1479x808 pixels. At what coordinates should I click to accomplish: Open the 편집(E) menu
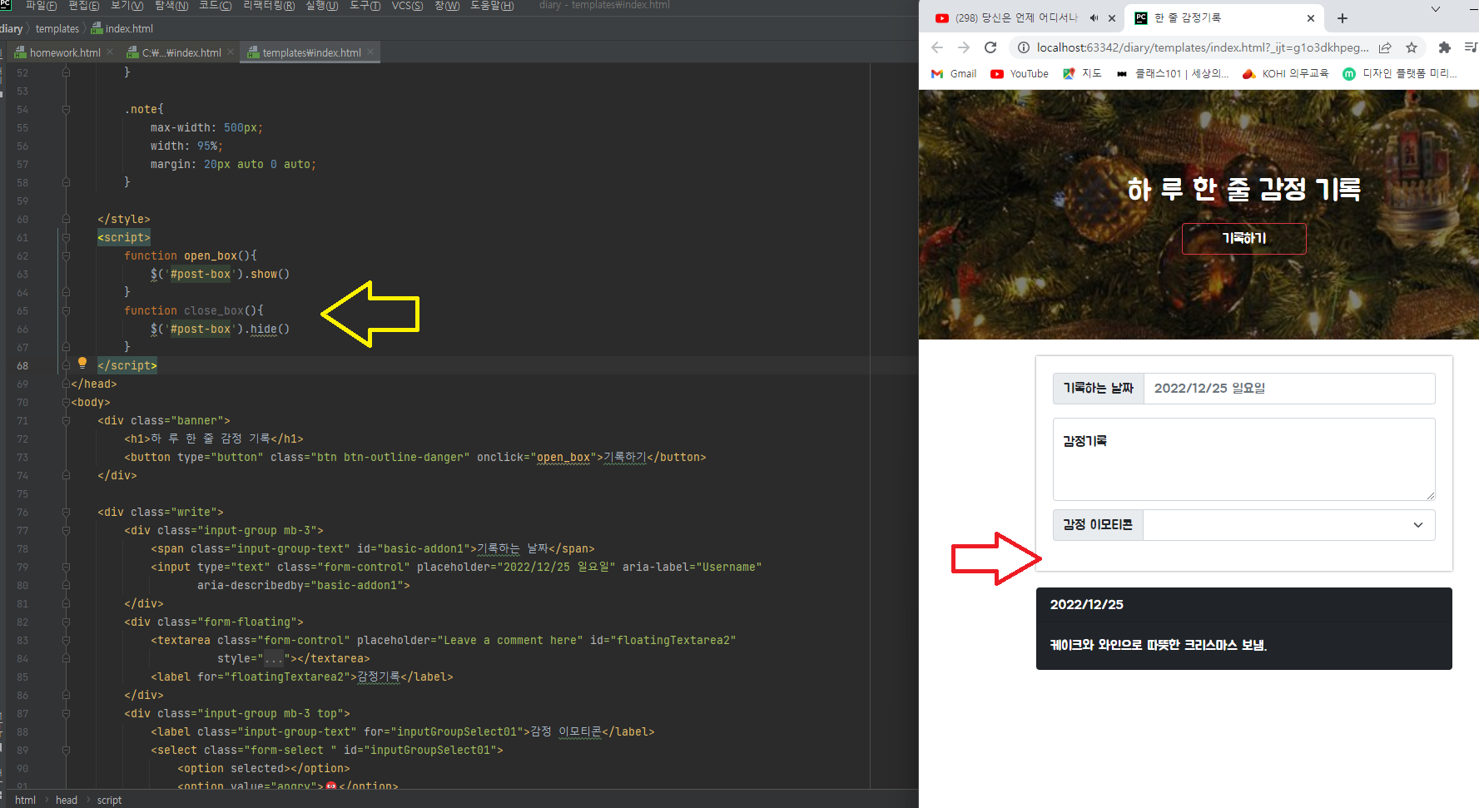83,6
